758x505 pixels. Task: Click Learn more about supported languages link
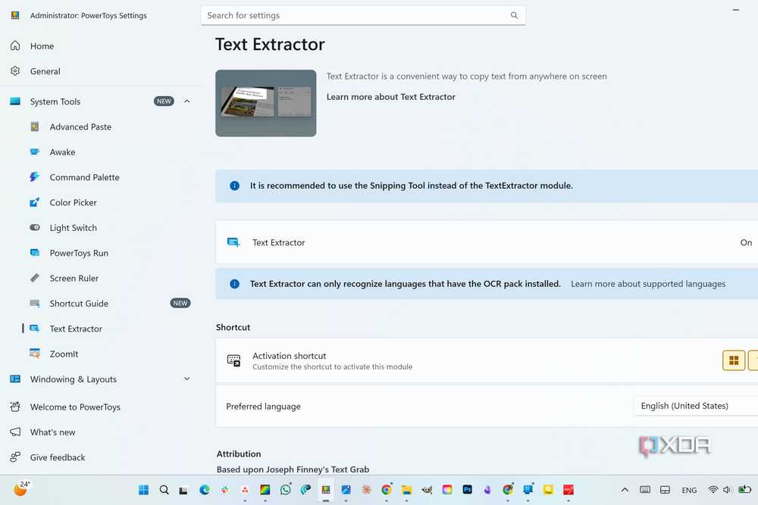(x=648, y=284)
